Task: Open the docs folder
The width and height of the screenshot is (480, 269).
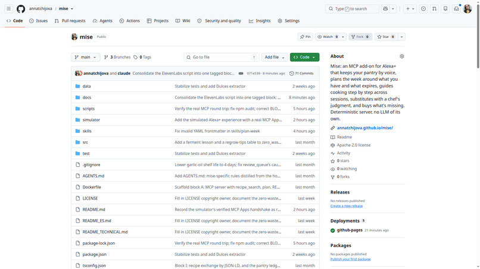Action: coord(86,97)
